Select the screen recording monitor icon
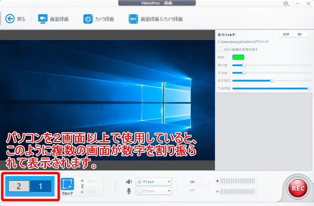The height and width of the screenshot is (206, 314). (x=43, y=19)
